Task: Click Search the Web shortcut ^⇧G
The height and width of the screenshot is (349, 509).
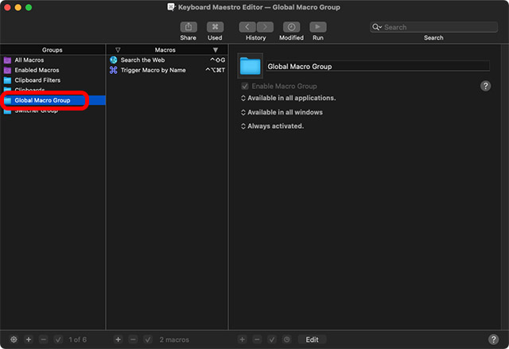Action: [217, 60]
